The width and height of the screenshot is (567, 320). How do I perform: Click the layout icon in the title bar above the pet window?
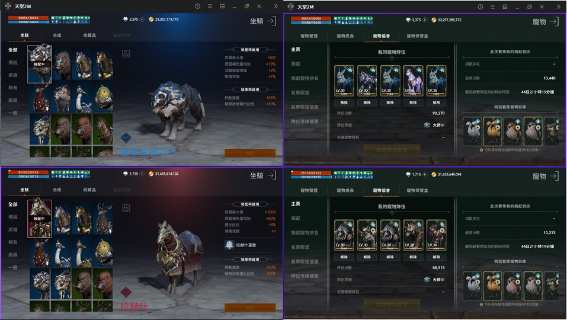505,7
